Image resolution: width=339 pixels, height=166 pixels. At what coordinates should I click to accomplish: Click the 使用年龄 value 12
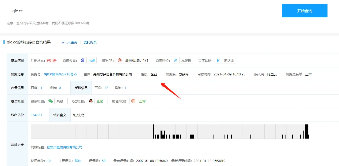[49, 161]
